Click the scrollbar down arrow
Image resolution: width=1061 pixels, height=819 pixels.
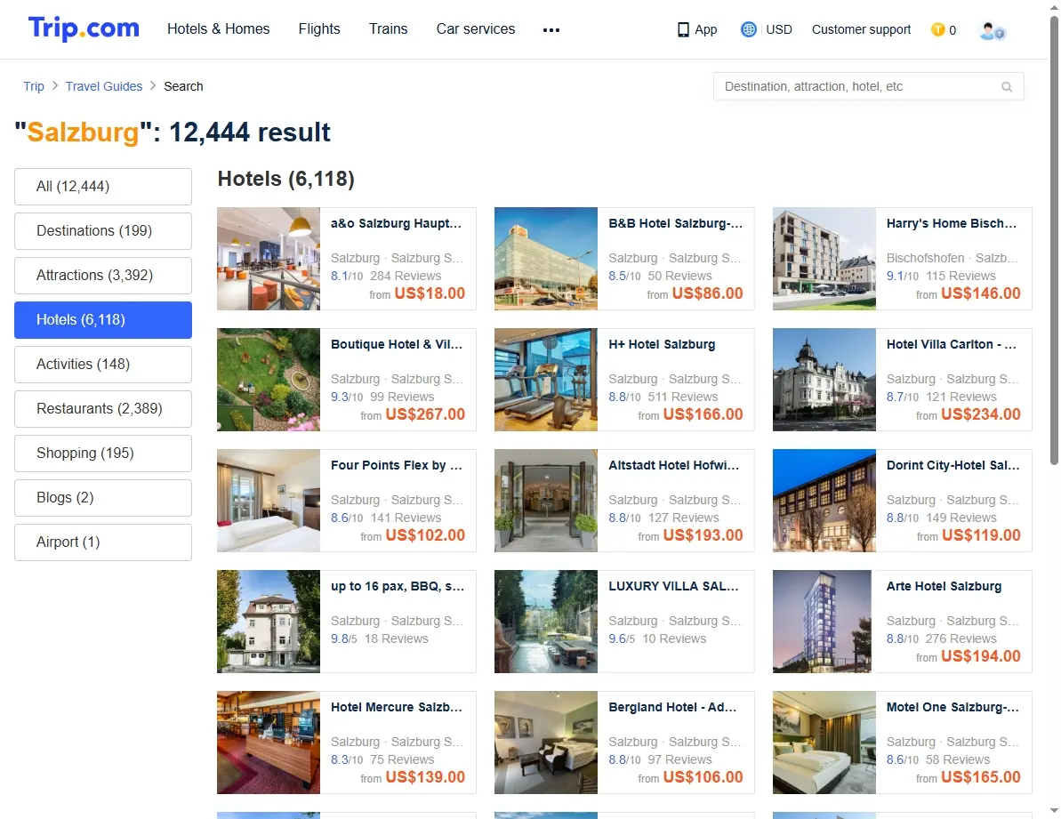(x=1054, y=810)
